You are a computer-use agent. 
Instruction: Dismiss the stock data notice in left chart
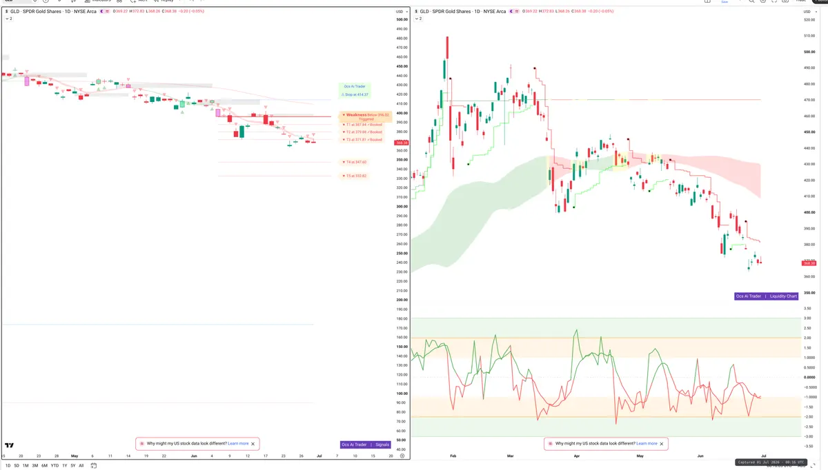253,444
